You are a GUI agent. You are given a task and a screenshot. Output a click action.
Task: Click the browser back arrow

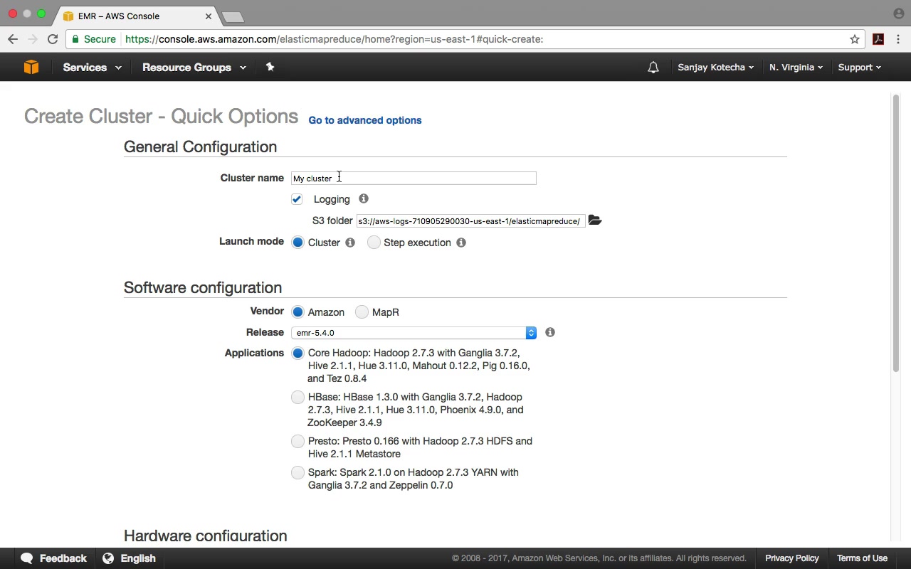pos(13,39)
